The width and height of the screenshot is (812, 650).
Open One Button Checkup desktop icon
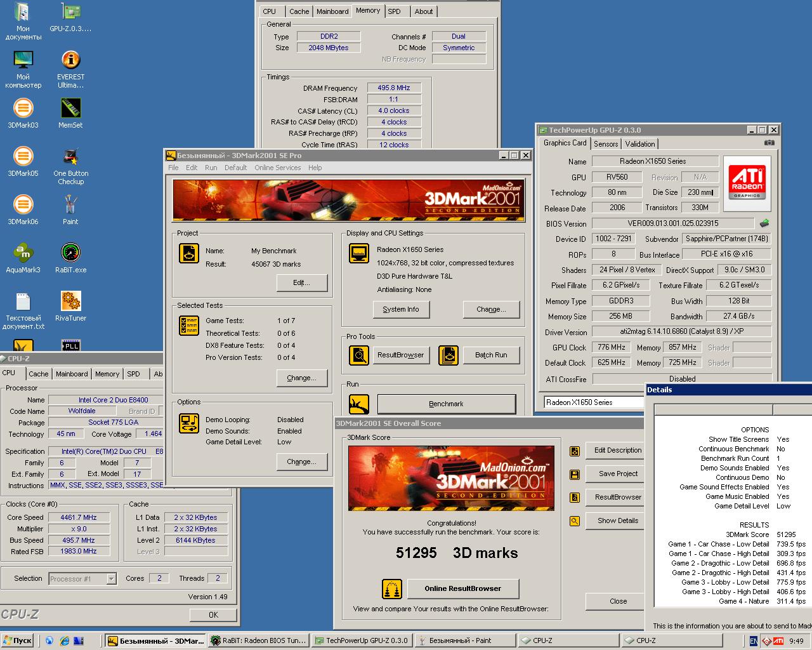[70, 166]
